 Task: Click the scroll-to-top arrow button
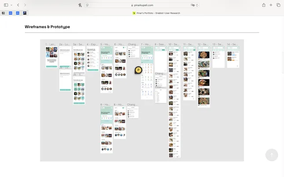pos(271,155)
